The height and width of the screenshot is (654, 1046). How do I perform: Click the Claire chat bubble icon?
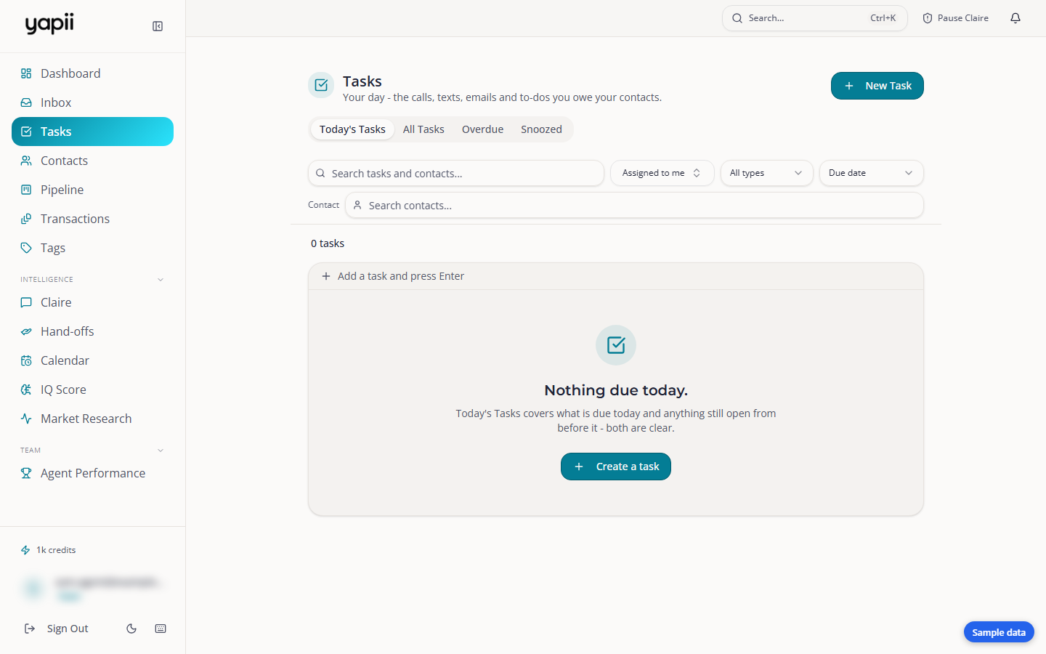[26, 302]
